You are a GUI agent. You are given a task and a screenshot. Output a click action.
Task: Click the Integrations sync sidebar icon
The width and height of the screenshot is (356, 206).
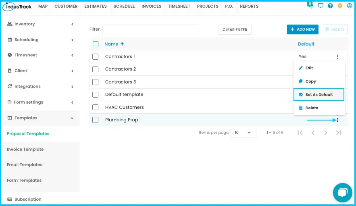tap(10, 86)
